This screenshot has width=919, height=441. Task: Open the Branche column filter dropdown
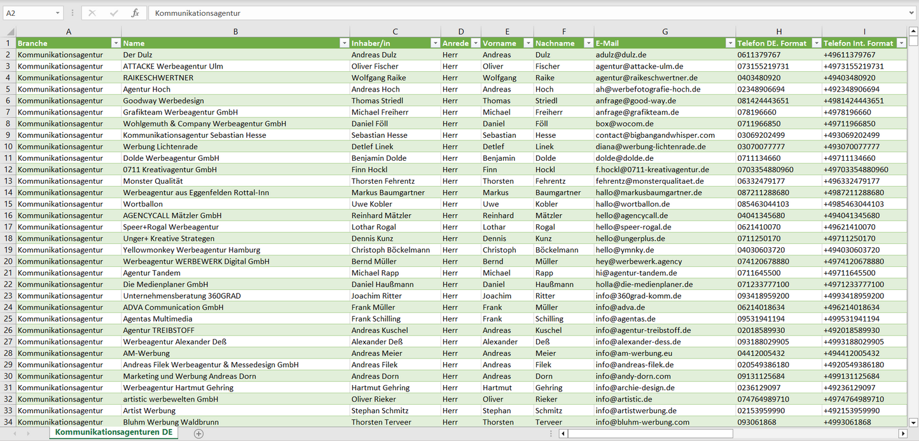click(x=116, y=43)
